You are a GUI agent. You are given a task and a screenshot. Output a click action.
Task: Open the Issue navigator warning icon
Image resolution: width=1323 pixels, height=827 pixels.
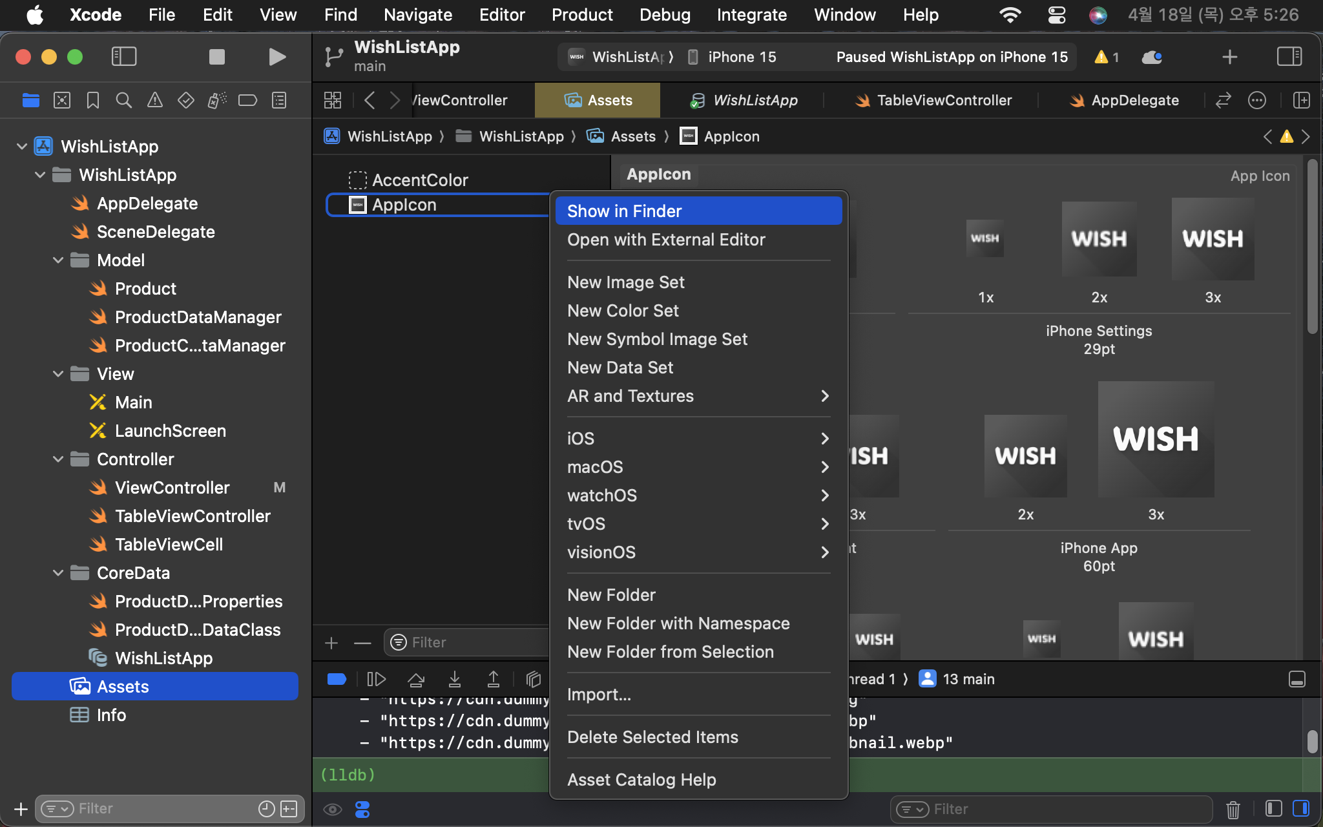(155, 100)
